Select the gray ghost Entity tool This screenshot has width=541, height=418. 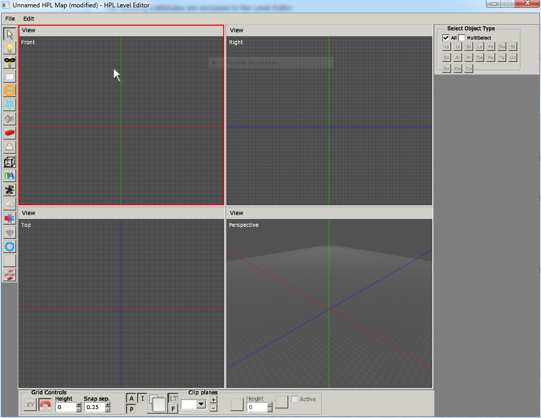click(9, 148)
